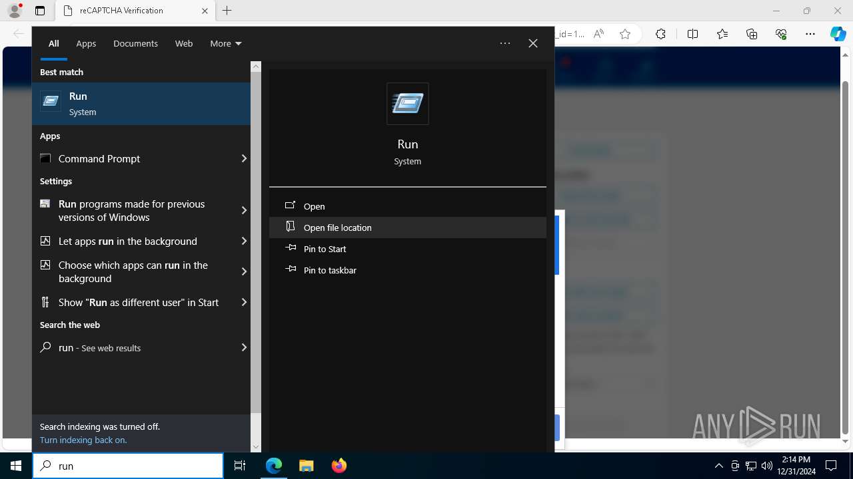Toggle Edge split screen icon
This screenshot has height=479, width=853.
pos(692,34)
